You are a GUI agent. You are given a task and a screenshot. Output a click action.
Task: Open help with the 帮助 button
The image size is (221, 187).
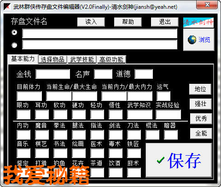128,22
